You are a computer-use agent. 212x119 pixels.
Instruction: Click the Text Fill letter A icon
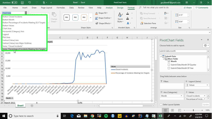[128, 13]
